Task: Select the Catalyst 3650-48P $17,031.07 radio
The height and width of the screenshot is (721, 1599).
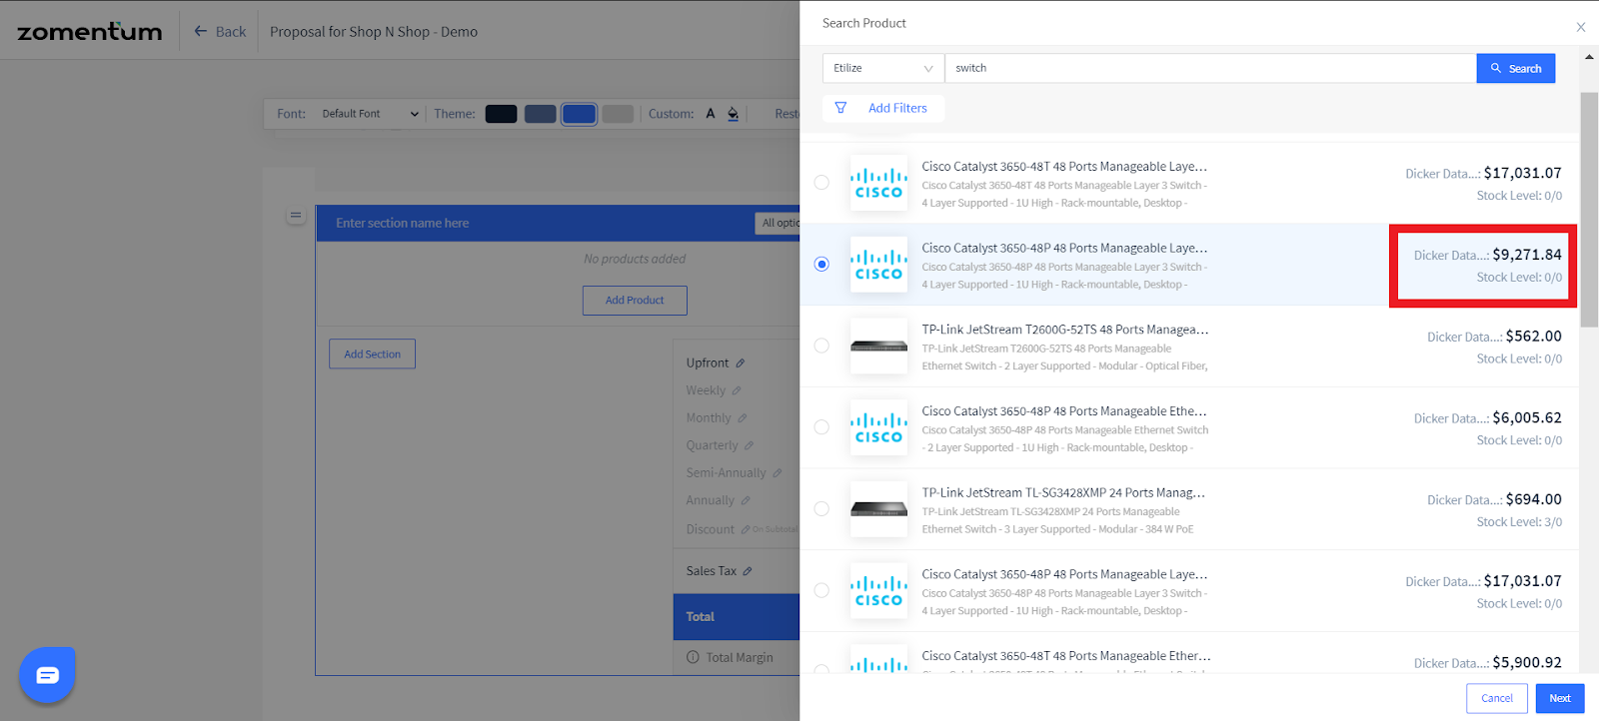Action: coord(821,590)
